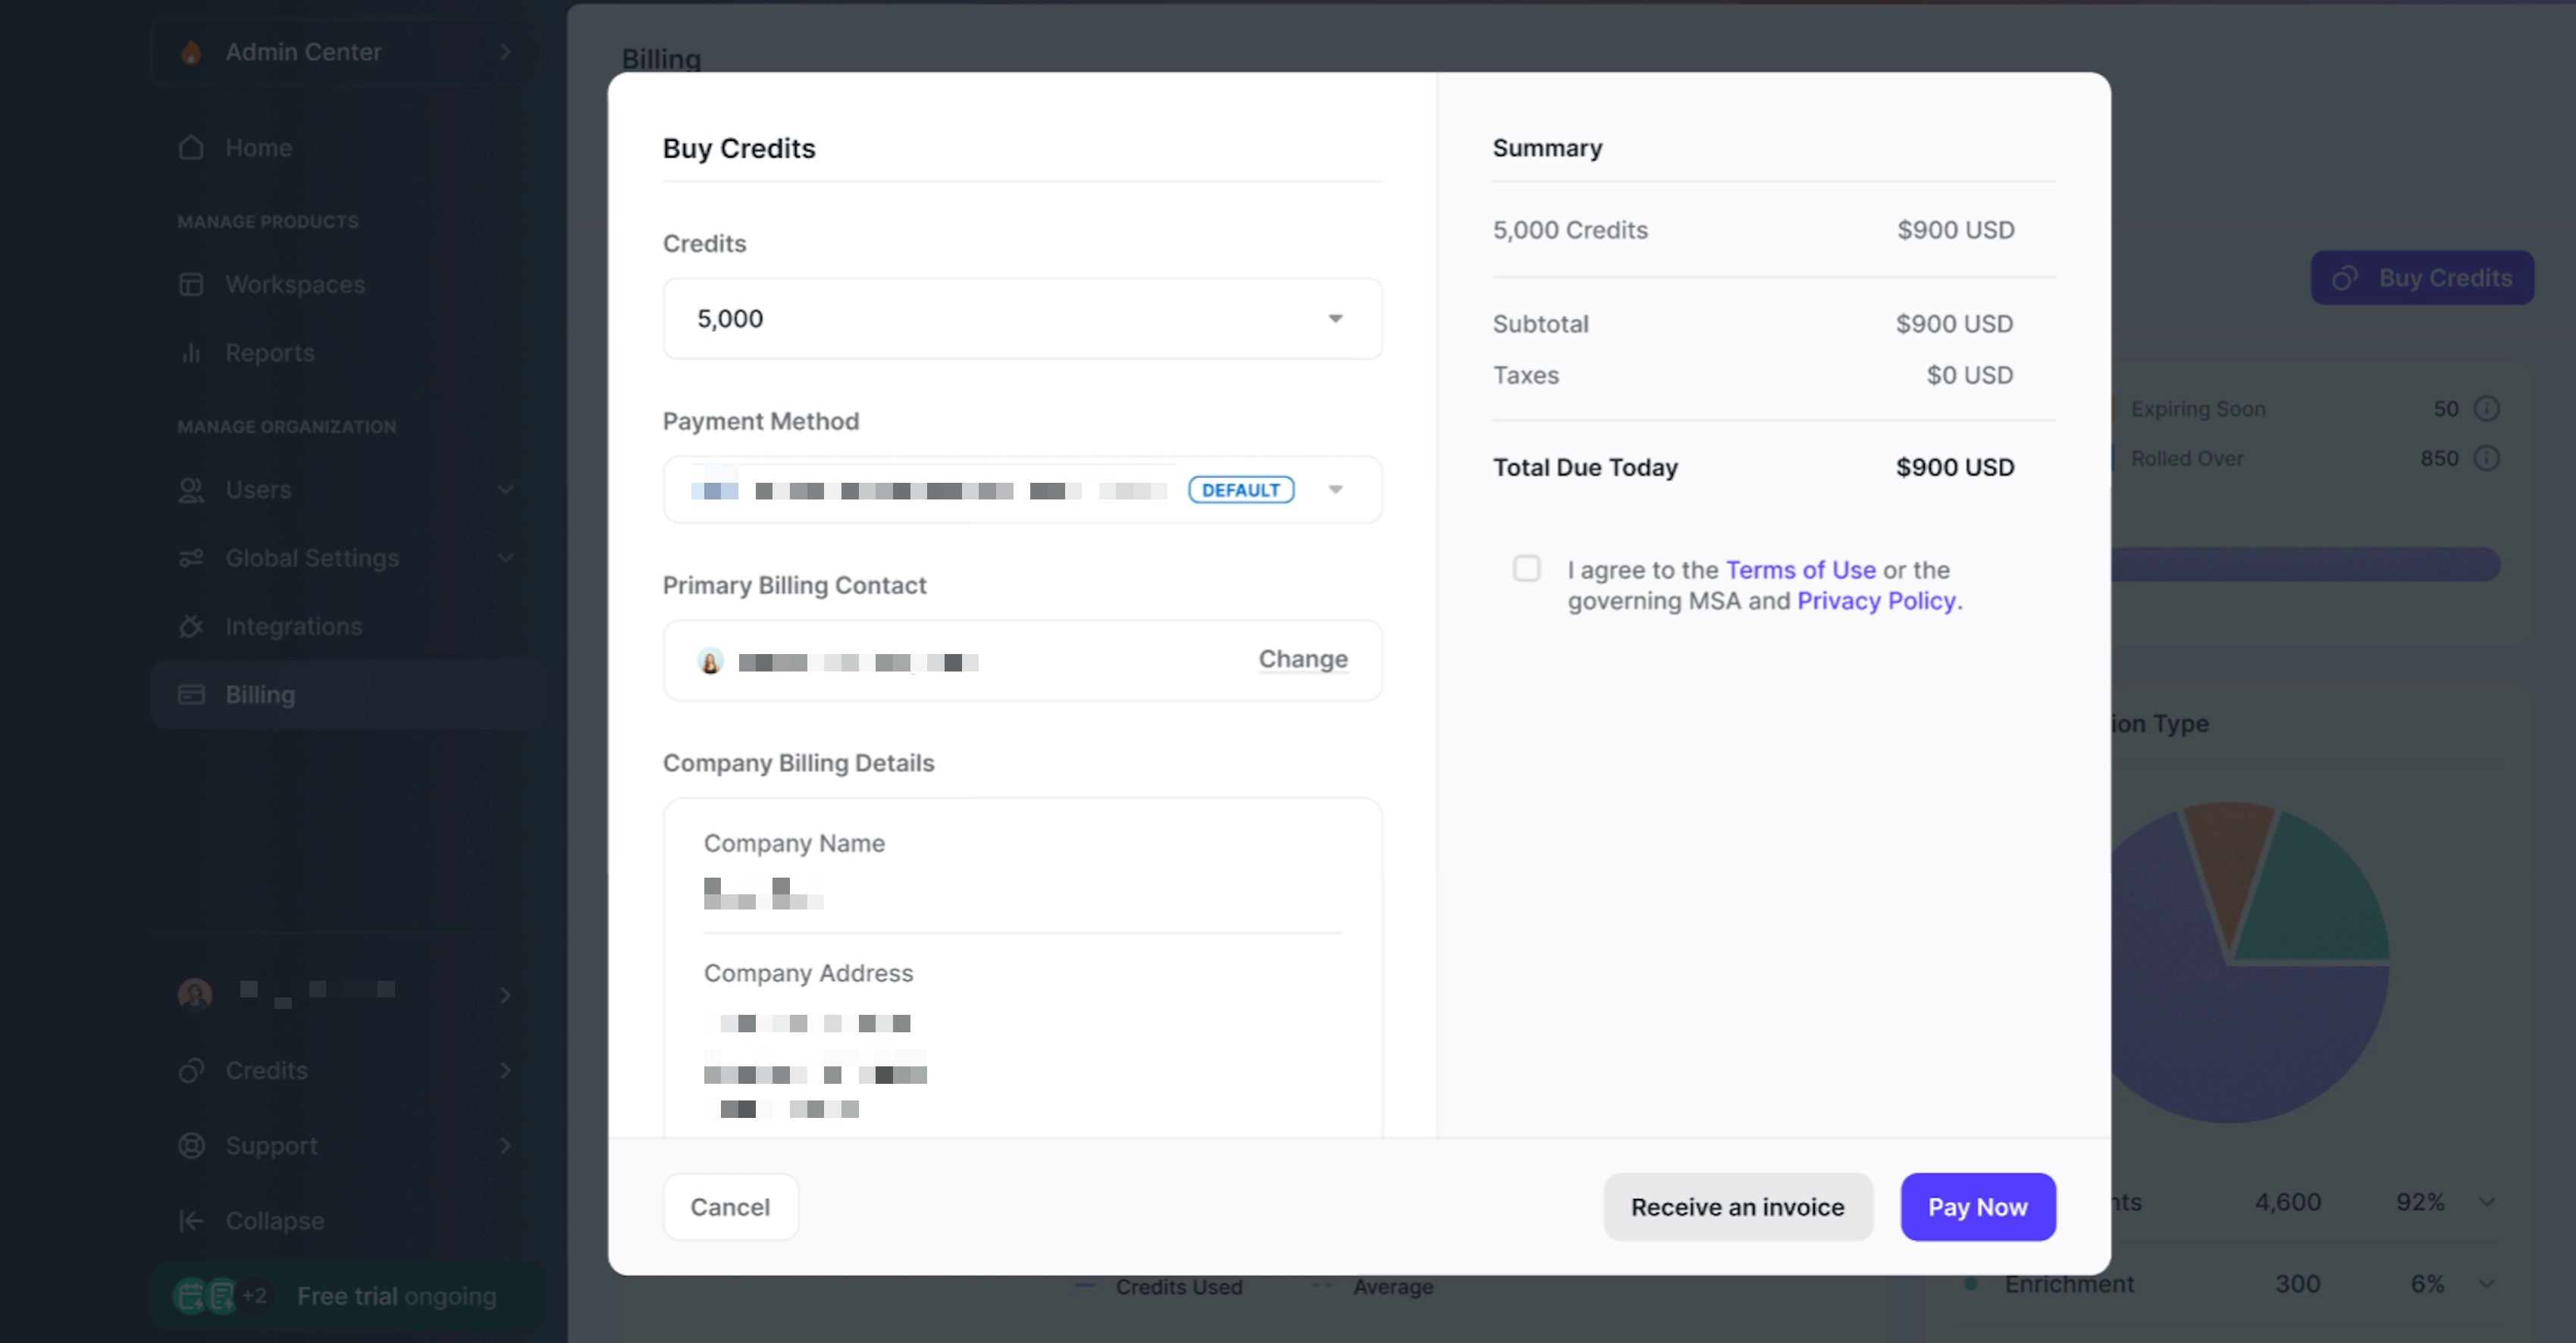
Task: Click the Workspaces grid icon
Action: pos(191,285)
